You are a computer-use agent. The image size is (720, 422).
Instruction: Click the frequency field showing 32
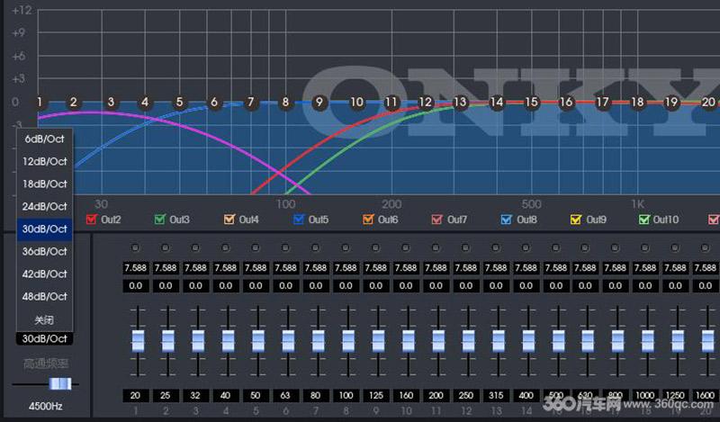(195, 395)
